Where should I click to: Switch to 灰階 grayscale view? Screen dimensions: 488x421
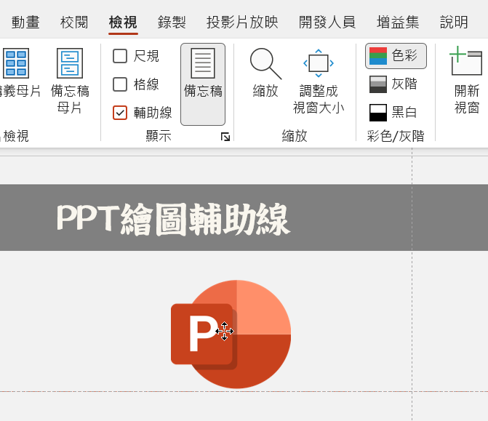pos(393,84)
